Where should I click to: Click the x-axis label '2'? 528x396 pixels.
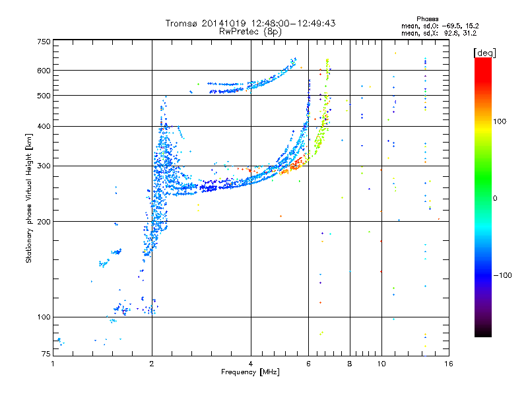tap(152, 364)
